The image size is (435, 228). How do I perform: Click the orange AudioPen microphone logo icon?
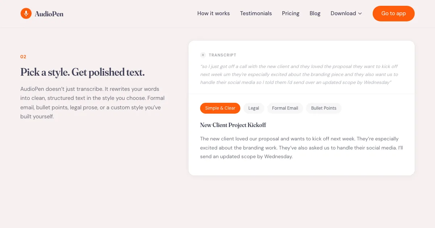(26, 13)
